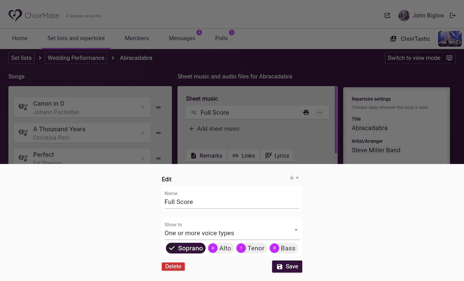Click the logout icon beside John Biglow

pos(453,15)
